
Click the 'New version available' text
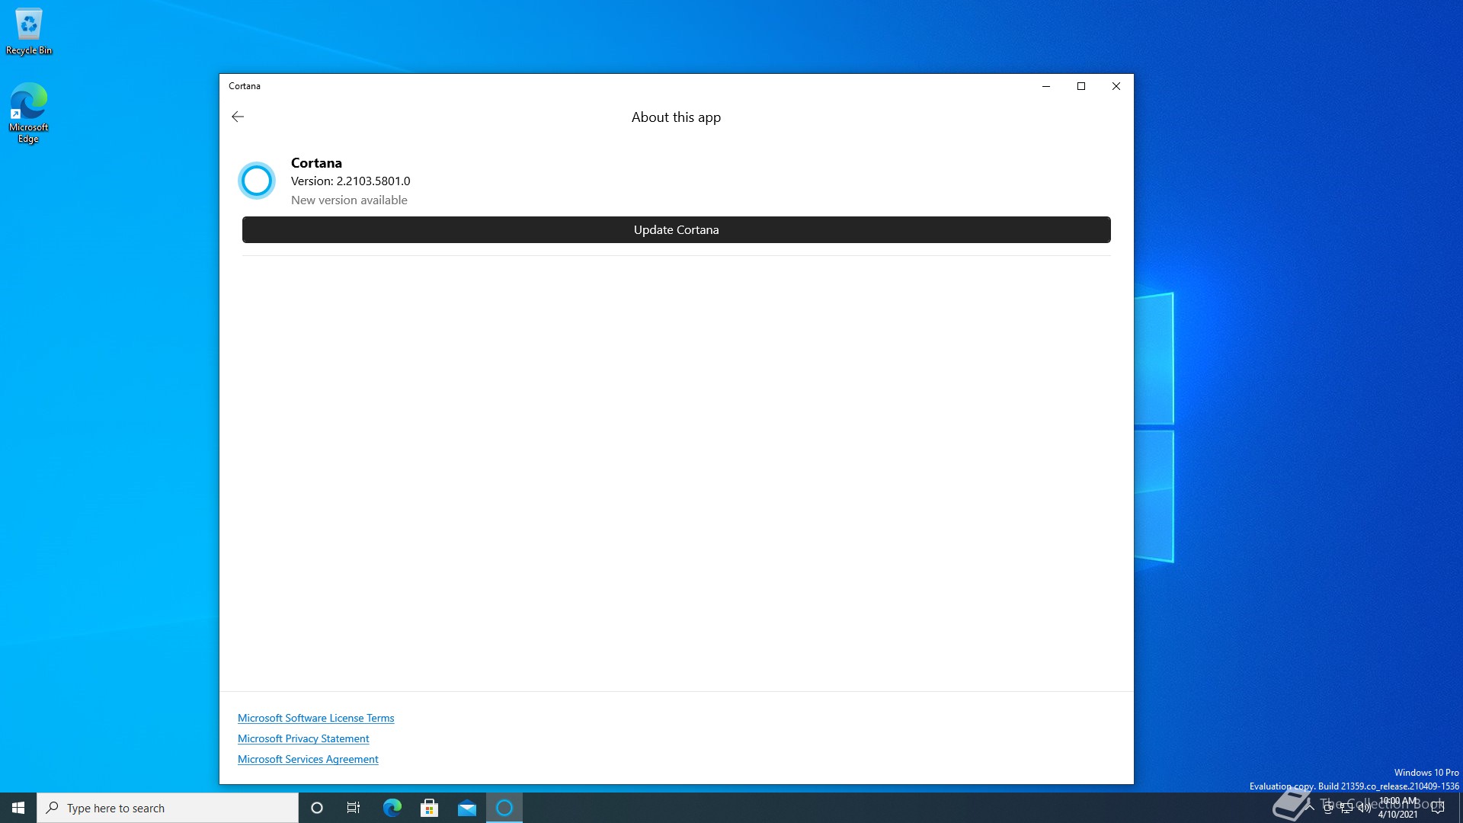point(349,200)
